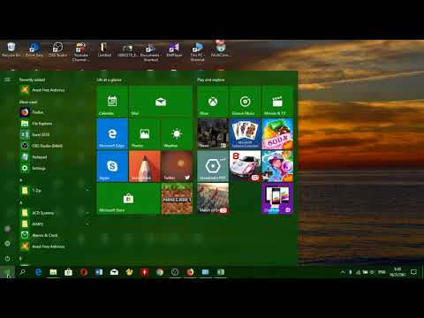The height and width of the screenshot is (318, 424).
Task: Launch Microsoft Solitaire Collection tile
Action: [245, 134]
